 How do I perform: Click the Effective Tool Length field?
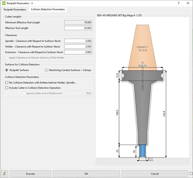(x=78, y=28)
